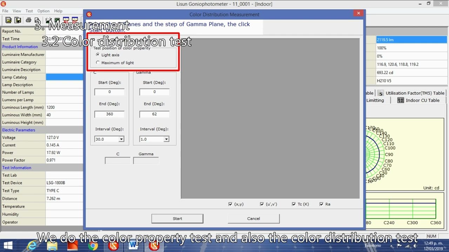449x252 pixels.
Task: Toggle the (u',v') checkbox
Action: (x=262, y=204)
